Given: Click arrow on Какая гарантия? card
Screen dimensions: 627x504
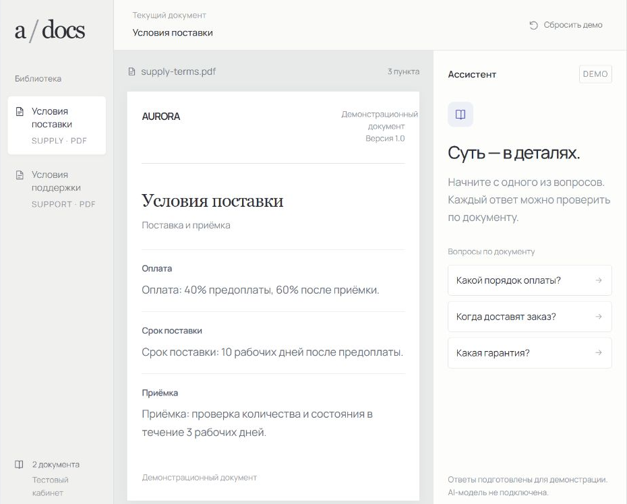Looking at the screenshot, I should (x=599, y=352).
